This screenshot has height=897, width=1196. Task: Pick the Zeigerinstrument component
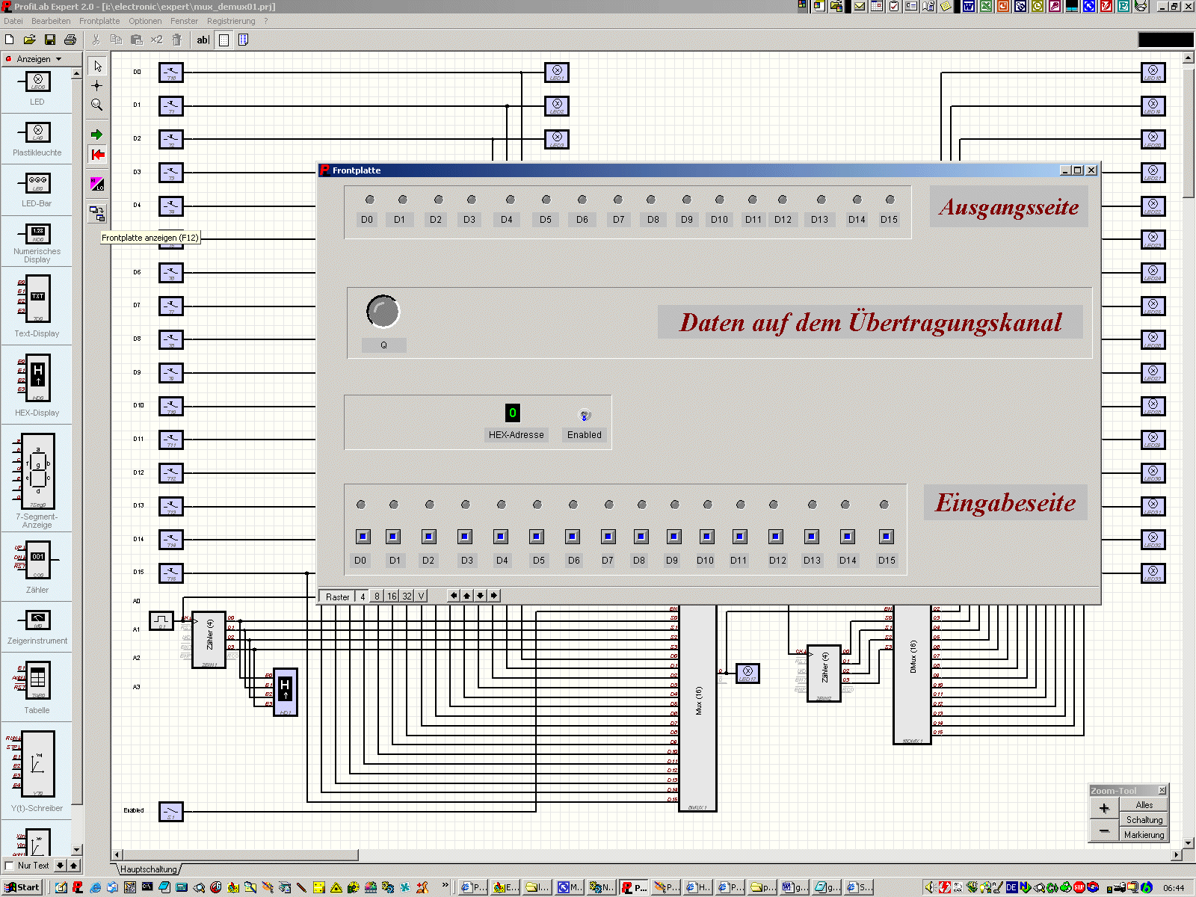37,626
